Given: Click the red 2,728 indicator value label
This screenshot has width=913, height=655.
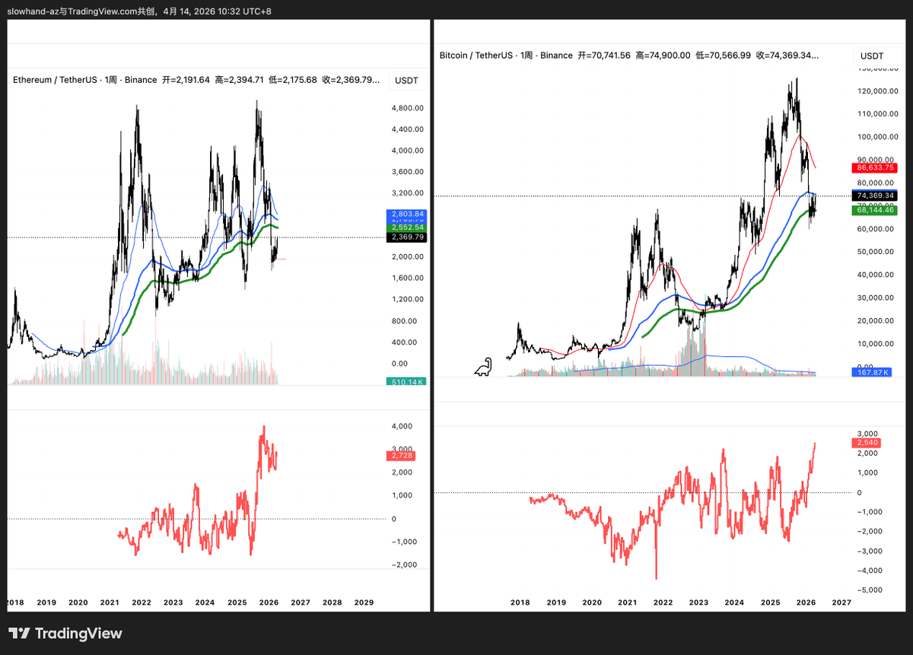Looking at the screenshot, I should pos(401,455).
